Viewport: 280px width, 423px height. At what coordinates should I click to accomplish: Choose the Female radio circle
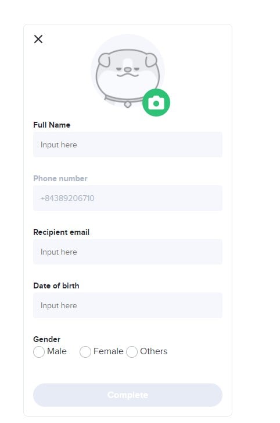coord(85,352)
